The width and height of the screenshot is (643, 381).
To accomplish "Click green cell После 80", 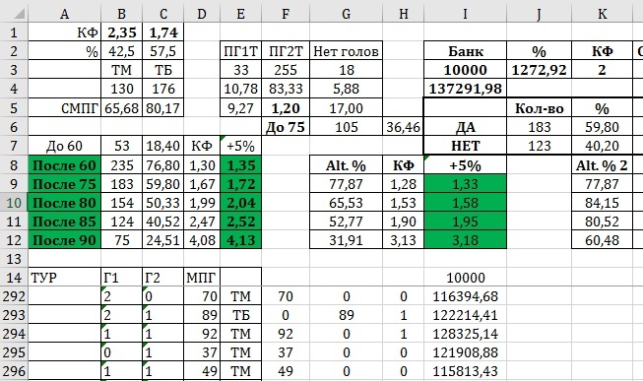I will pos(64,203).
